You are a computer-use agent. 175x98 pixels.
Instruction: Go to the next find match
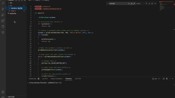(149, 4)
